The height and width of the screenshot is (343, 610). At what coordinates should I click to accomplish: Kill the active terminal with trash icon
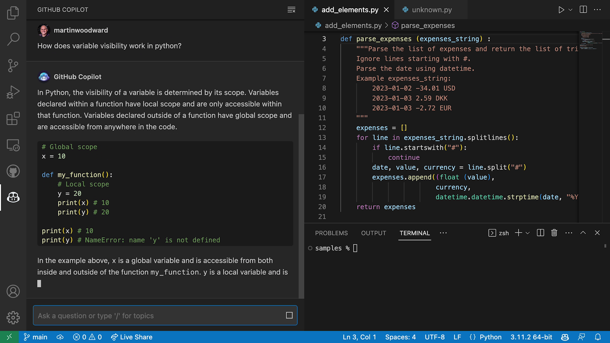point(554,233)
